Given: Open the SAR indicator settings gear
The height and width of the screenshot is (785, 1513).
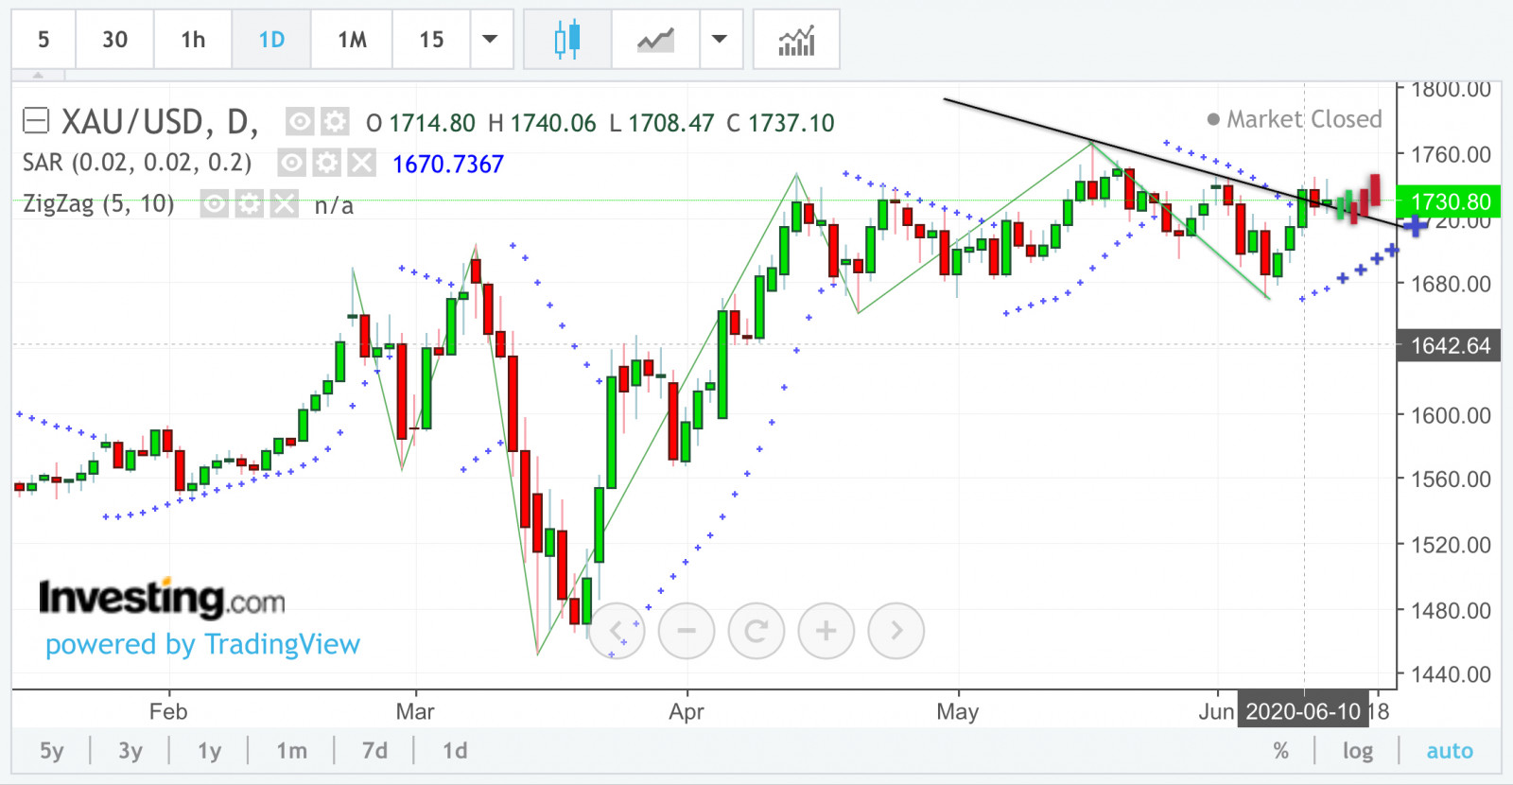Looking at the screenshot, I should (x=326, y=164).
